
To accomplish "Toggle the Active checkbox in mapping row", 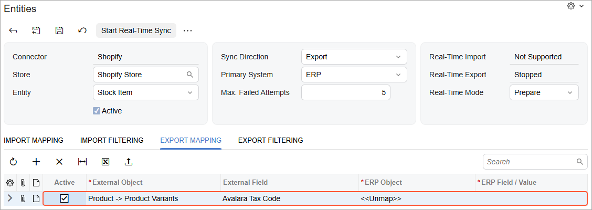I will point(64,198).
